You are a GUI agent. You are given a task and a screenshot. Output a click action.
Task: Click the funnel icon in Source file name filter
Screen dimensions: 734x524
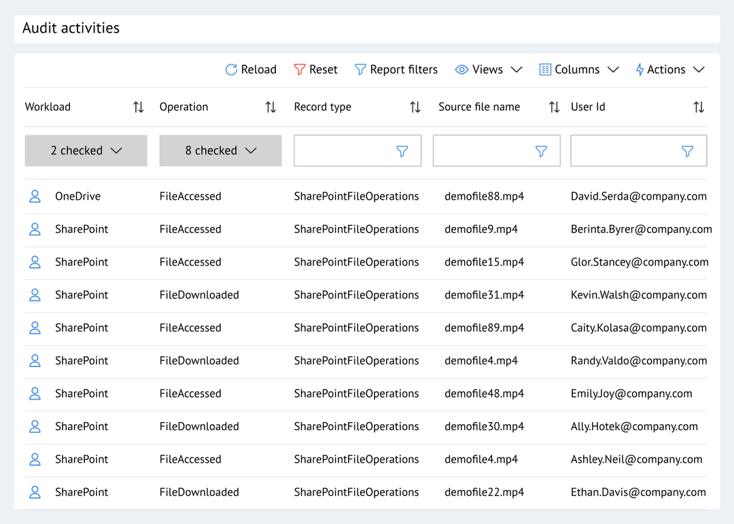tap(541, 151)
